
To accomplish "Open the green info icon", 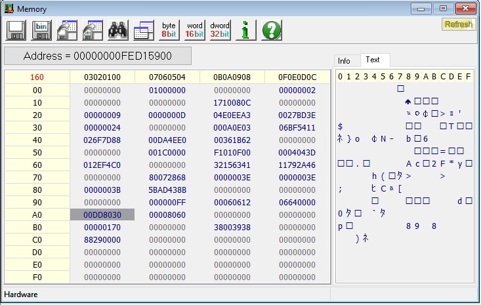I will [x=245, y=30].
